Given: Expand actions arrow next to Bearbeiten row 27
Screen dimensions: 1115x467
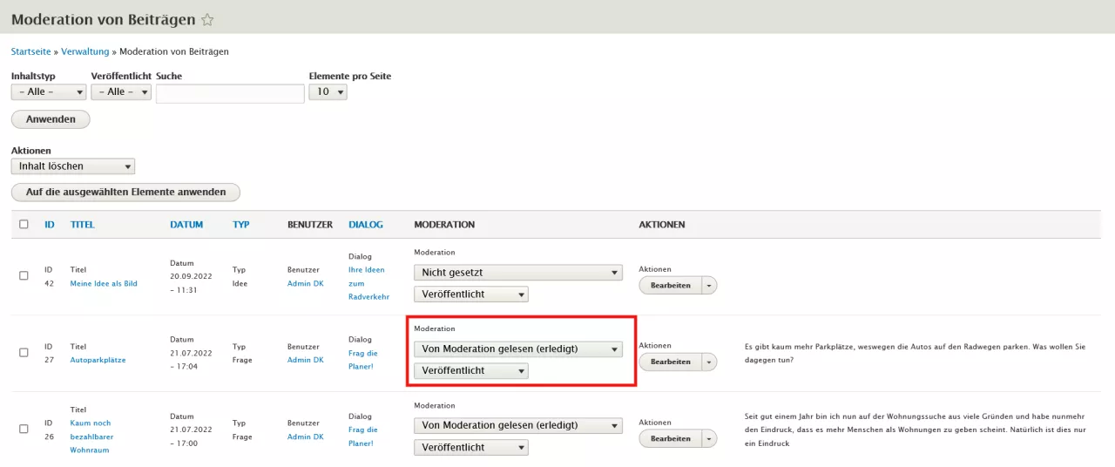Looking at the screenshot, I should tap(708, 362).
